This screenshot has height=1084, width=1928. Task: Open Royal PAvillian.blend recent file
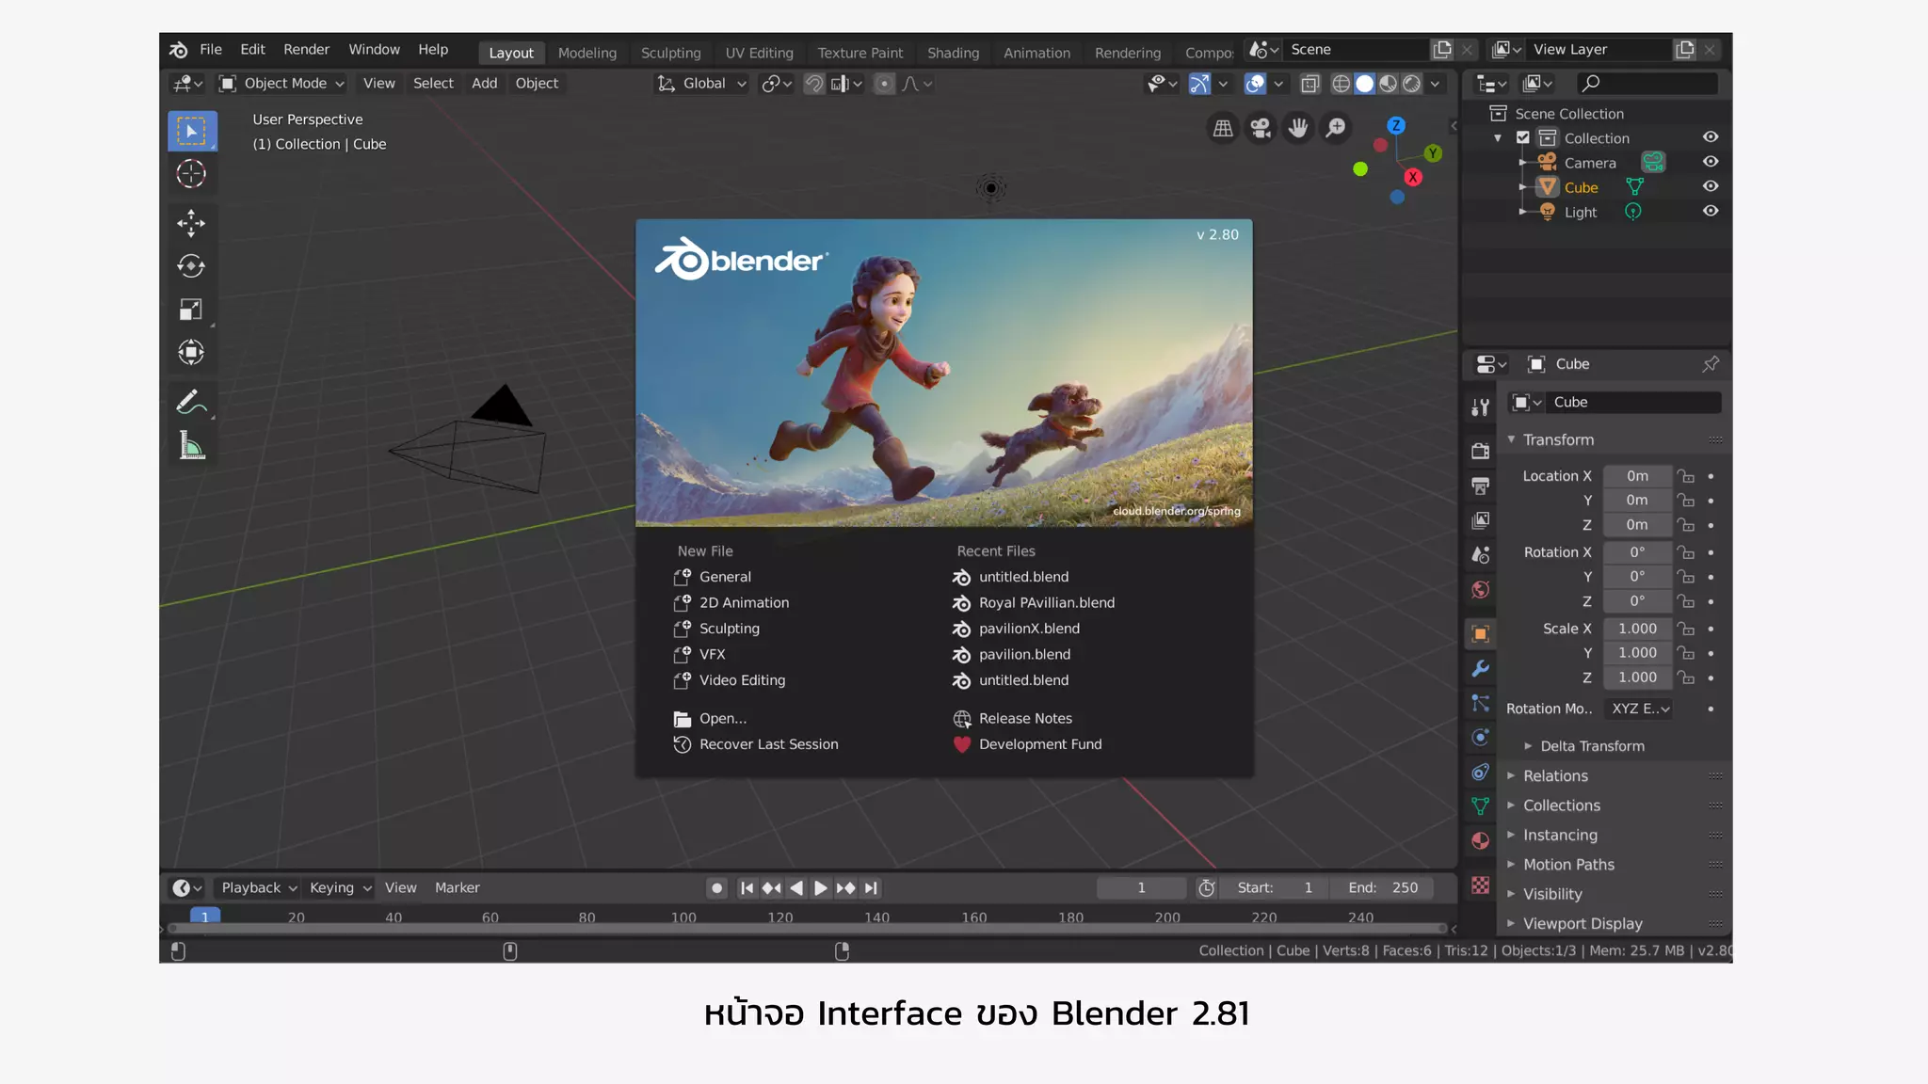(x=1046, y=603)
